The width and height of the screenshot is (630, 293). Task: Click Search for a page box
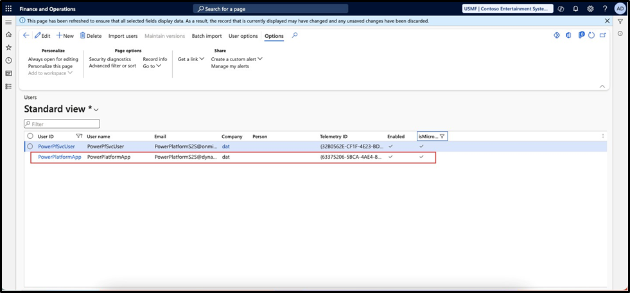(270, 9)
